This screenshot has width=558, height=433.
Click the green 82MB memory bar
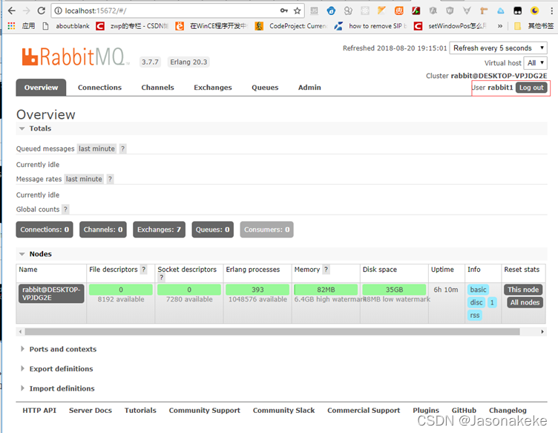[326, 290]
